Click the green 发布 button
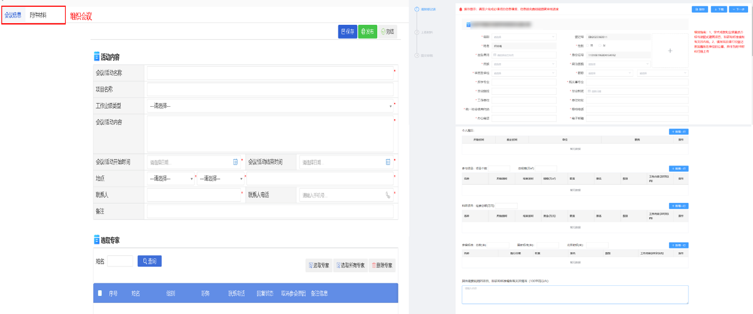This screenshot has height=314, width=753. pyautogui.click(x=367, y=31)
